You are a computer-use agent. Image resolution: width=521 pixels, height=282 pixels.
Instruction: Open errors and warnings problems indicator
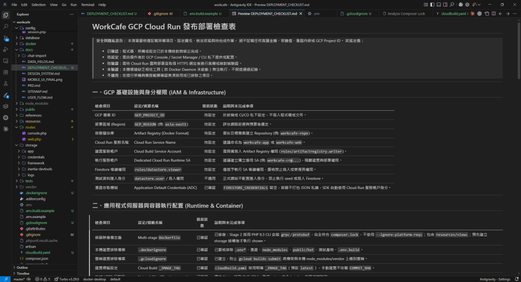pos(43,279)
